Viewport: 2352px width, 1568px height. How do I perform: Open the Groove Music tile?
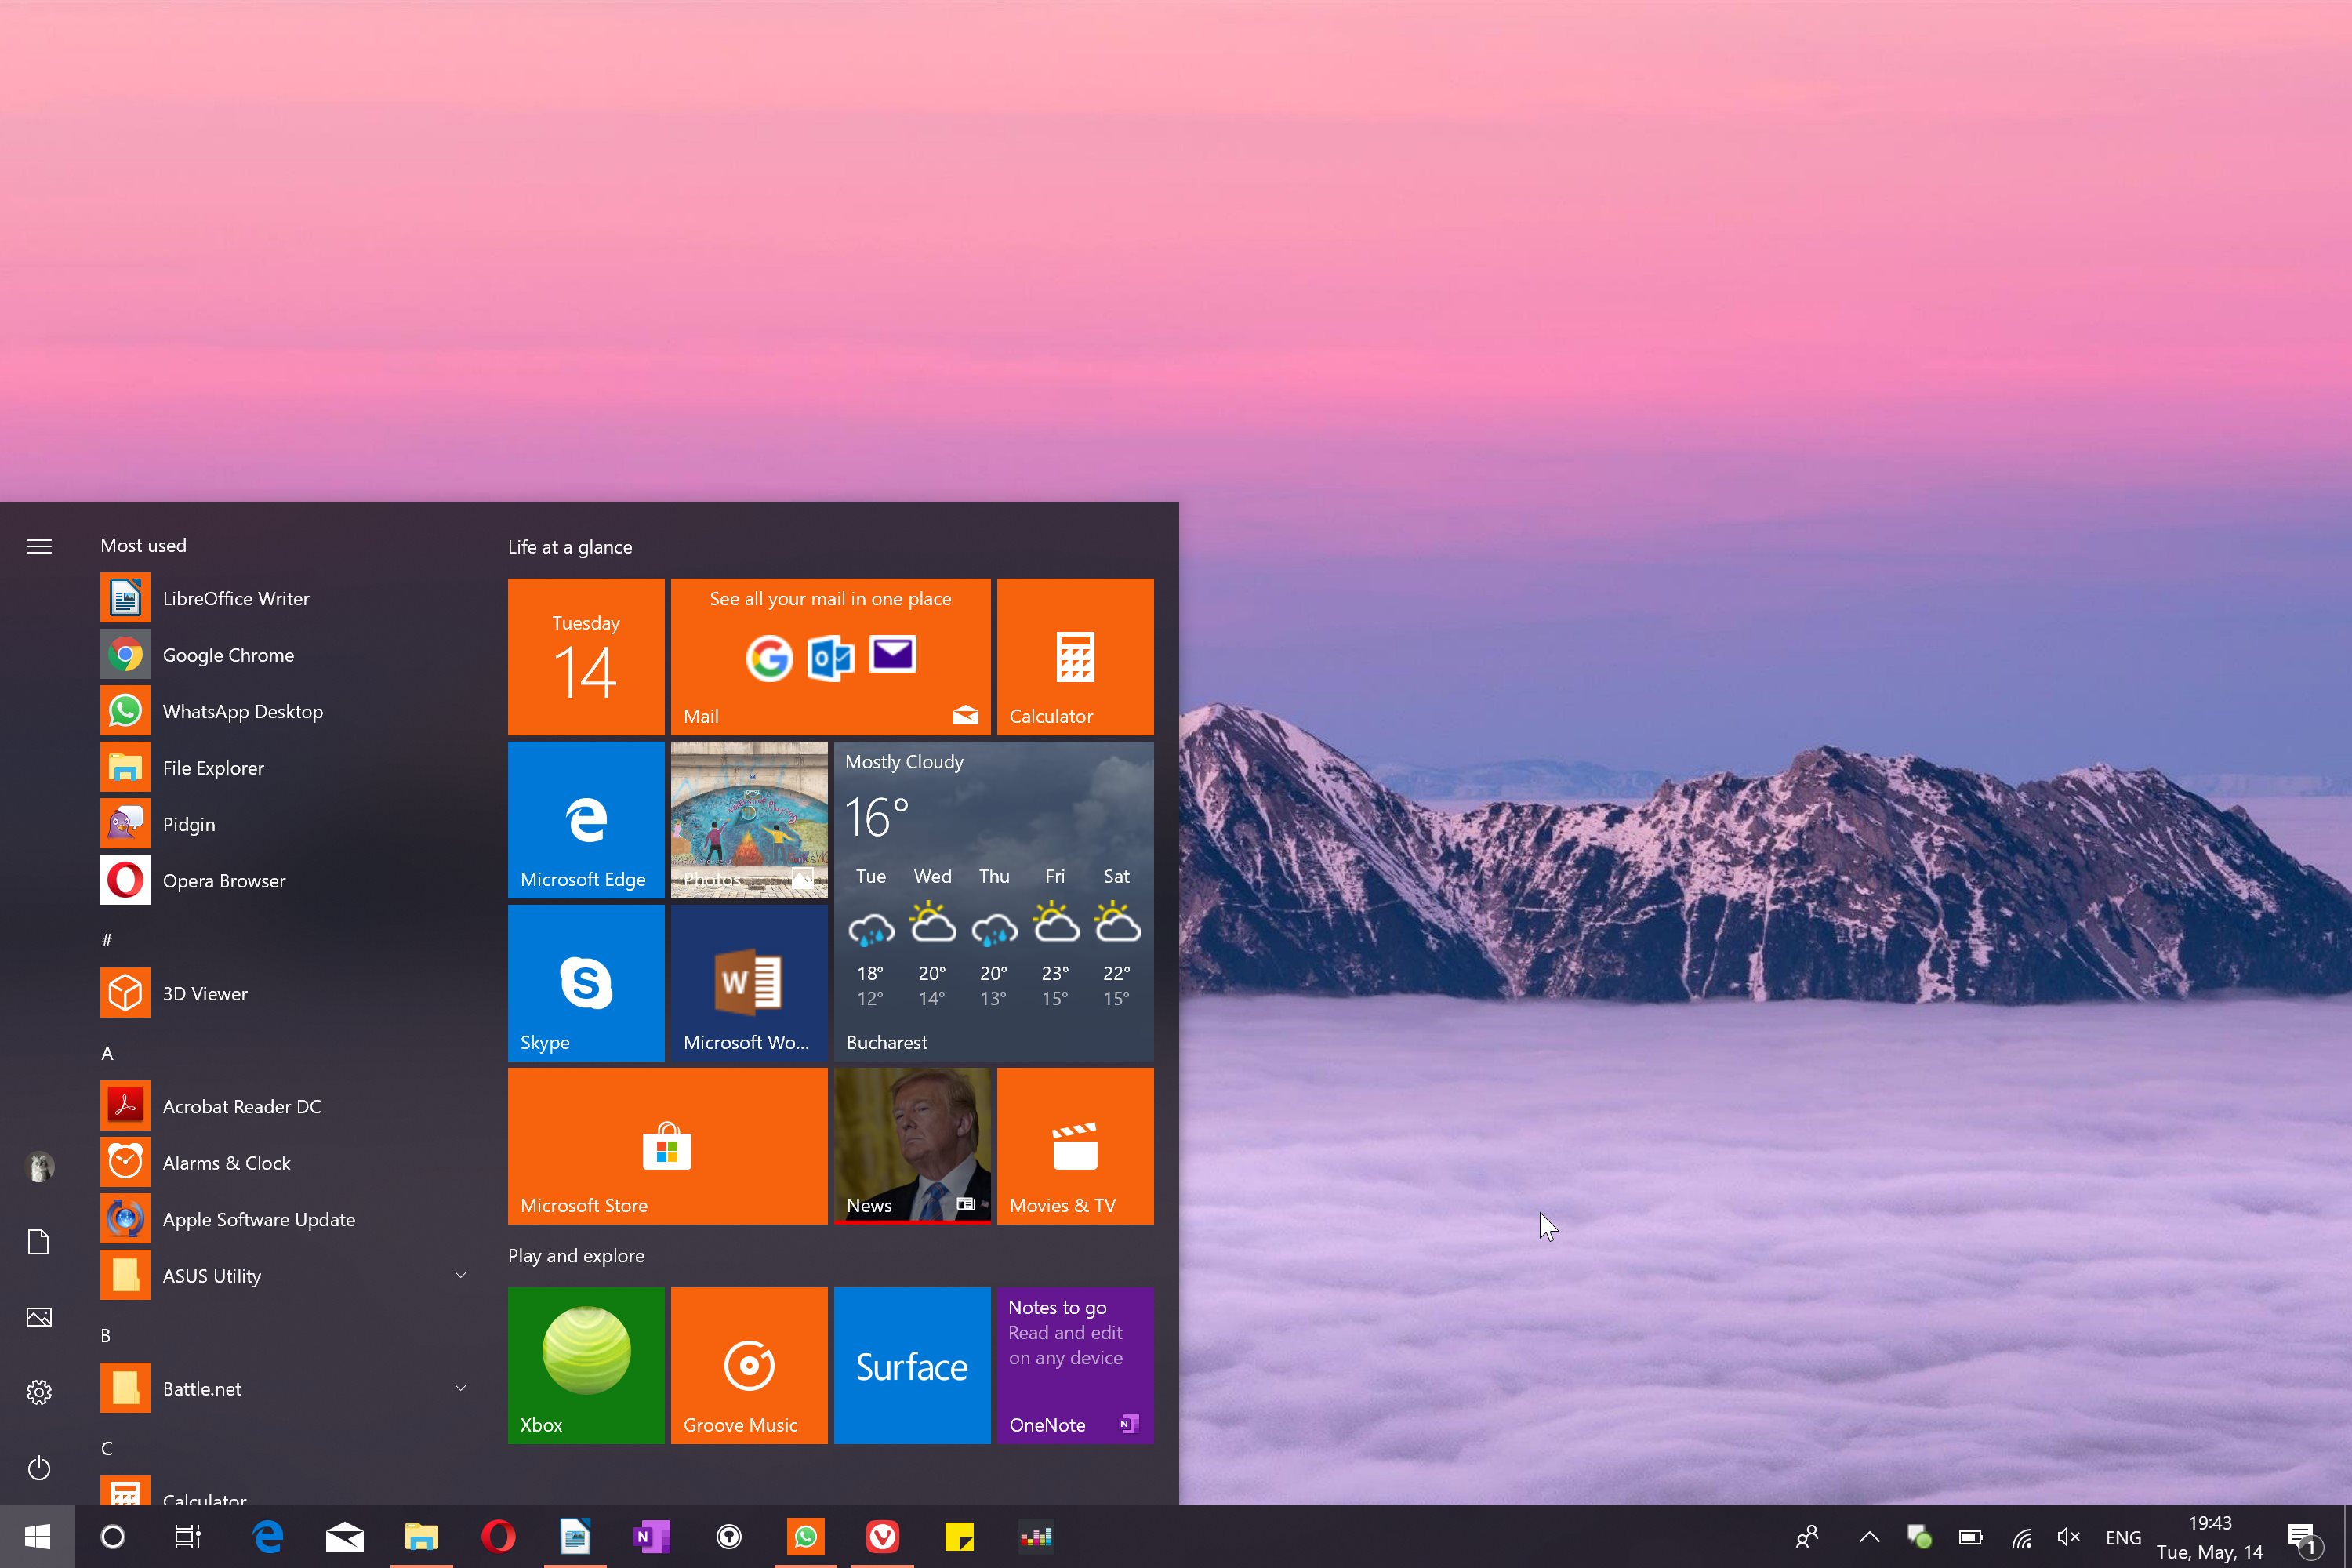(749, 1365)
